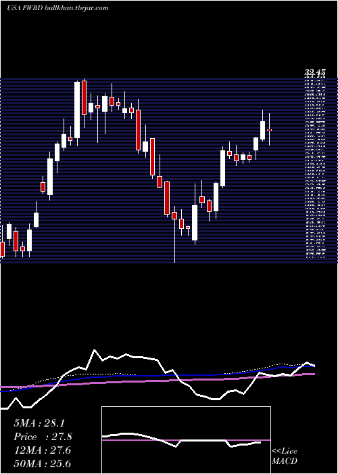Click the 'Price : 27.8' value

pyautogui.click(x=43, y=437)
